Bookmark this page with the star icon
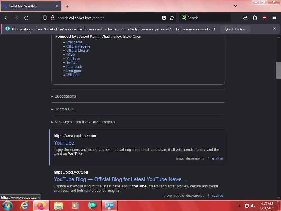Viewport: 281px width, 211px height. point(172,18)
